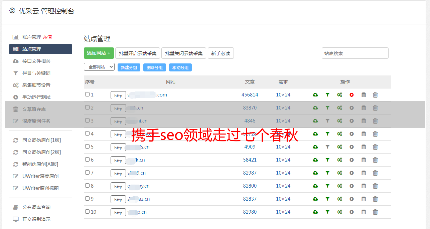Image resolution: width=430 pixels, height=229 pixels.
Task: Click inside the 站点搜索 search field
Action: coord(355,53)
